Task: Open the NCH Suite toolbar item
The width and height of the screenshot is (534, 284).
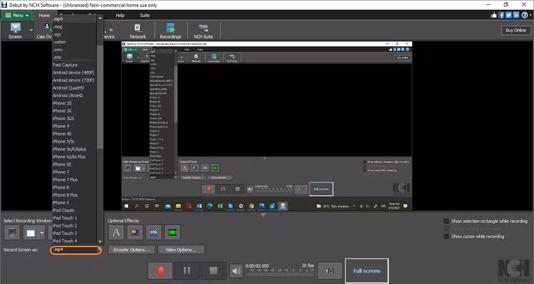Action: (x=204, y=31)
